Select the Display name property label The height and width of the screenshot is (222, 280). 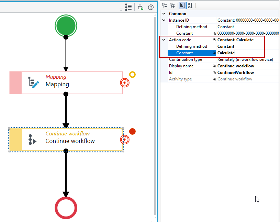click(181, 66)
